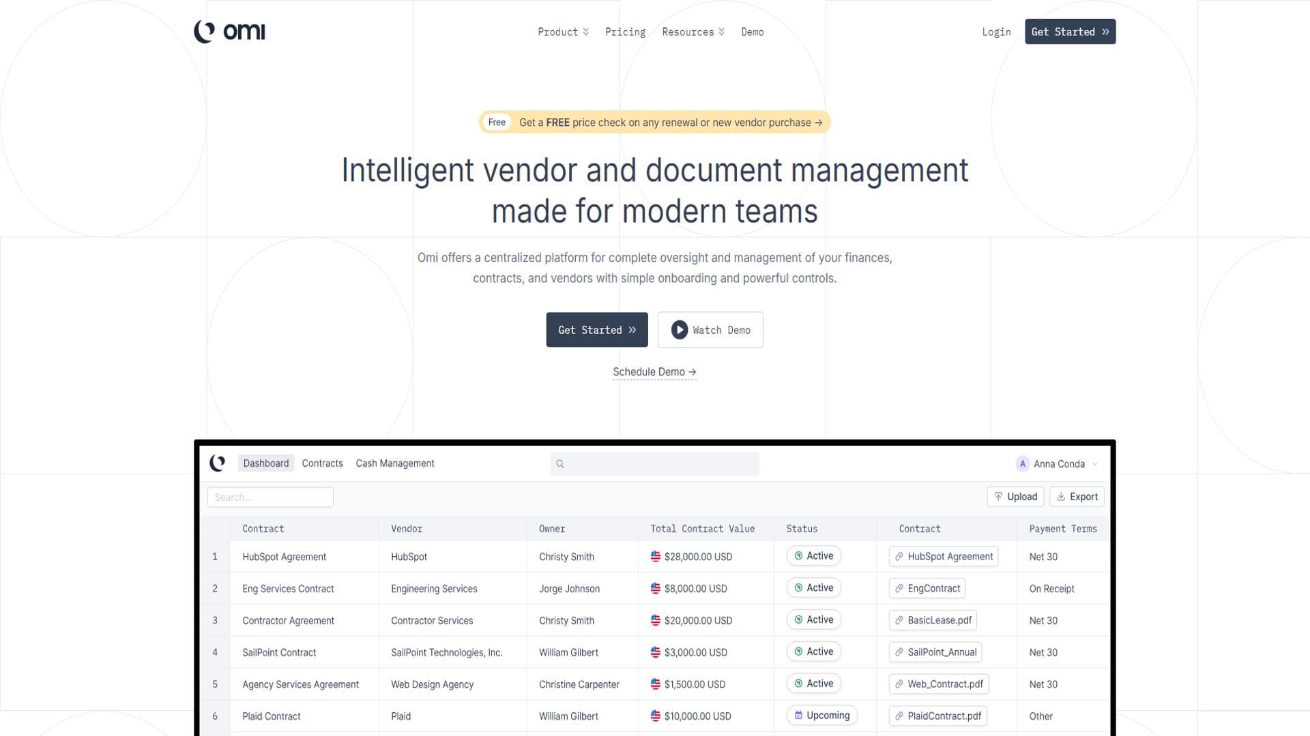Click the Upcoming calendar icon in Plaid Contract row
Screen dimensions: 1310x736
tap(798, 715)
